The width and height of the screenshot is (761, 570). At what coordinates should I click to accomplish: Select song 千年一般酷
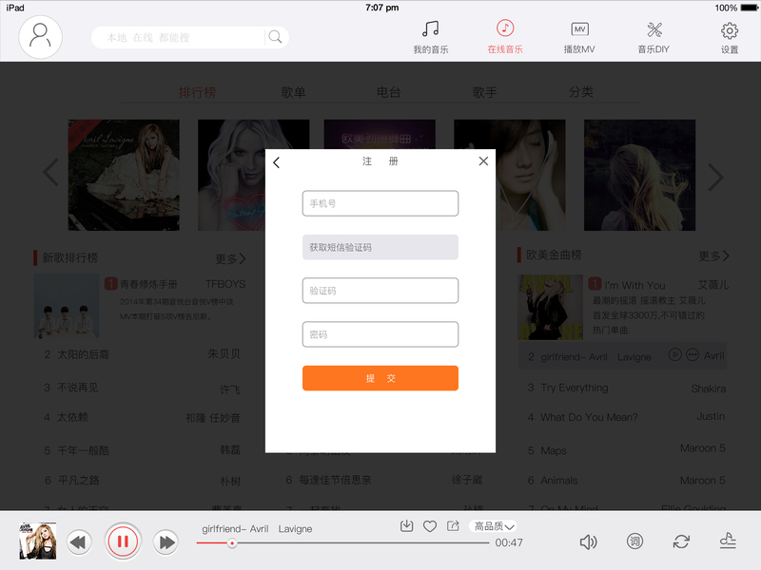coord(83,450)
